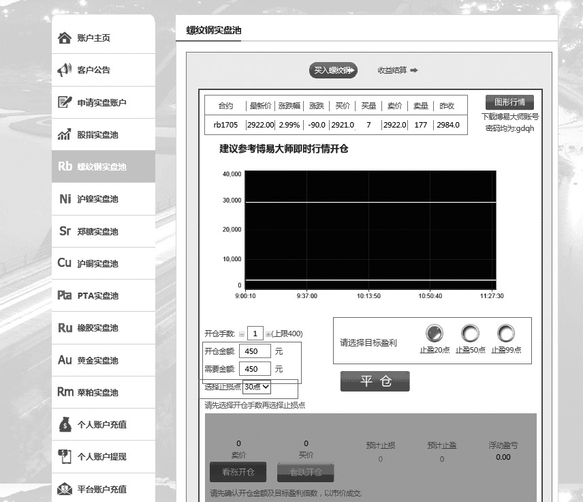Click the 开仓金额 input field

click(x=255, y=351)
